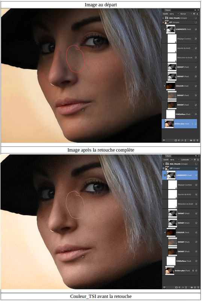Select Calques tab in retouche complète panel
Screen dimensions: 202x301
click(168, 156)
